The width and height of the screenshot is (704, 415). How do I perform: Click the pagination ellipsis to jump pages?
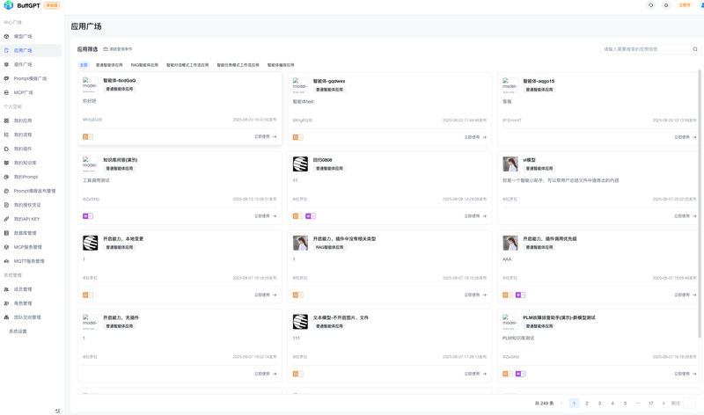[x=638, y=404]
